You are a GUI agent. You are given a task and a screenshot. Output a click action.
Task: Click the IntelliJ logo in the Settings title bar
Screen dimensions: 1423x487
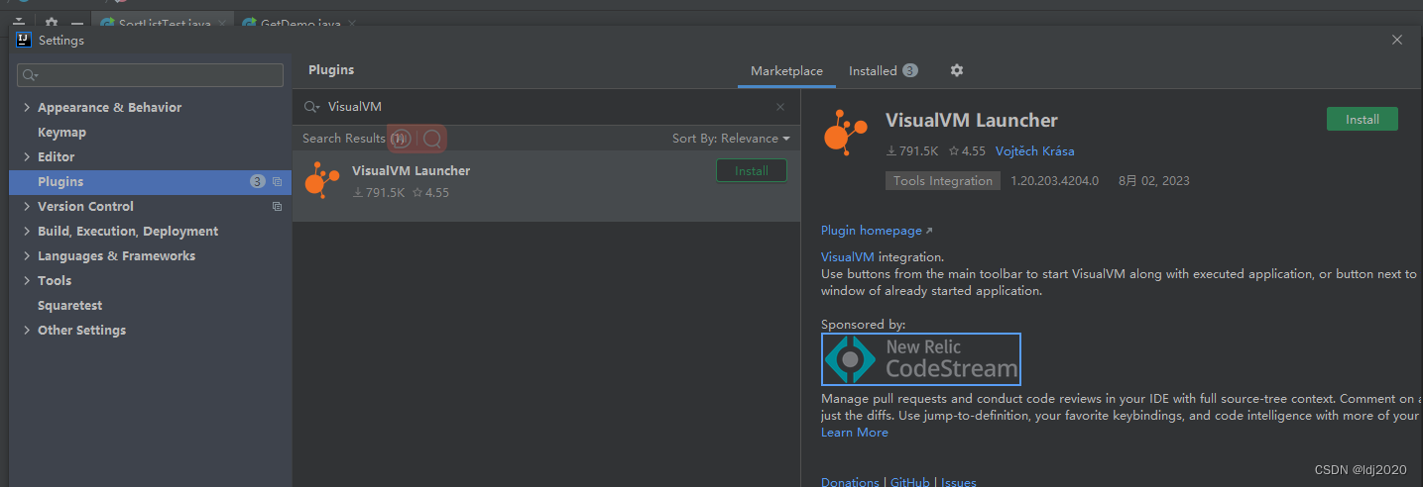tap(24, 40)
